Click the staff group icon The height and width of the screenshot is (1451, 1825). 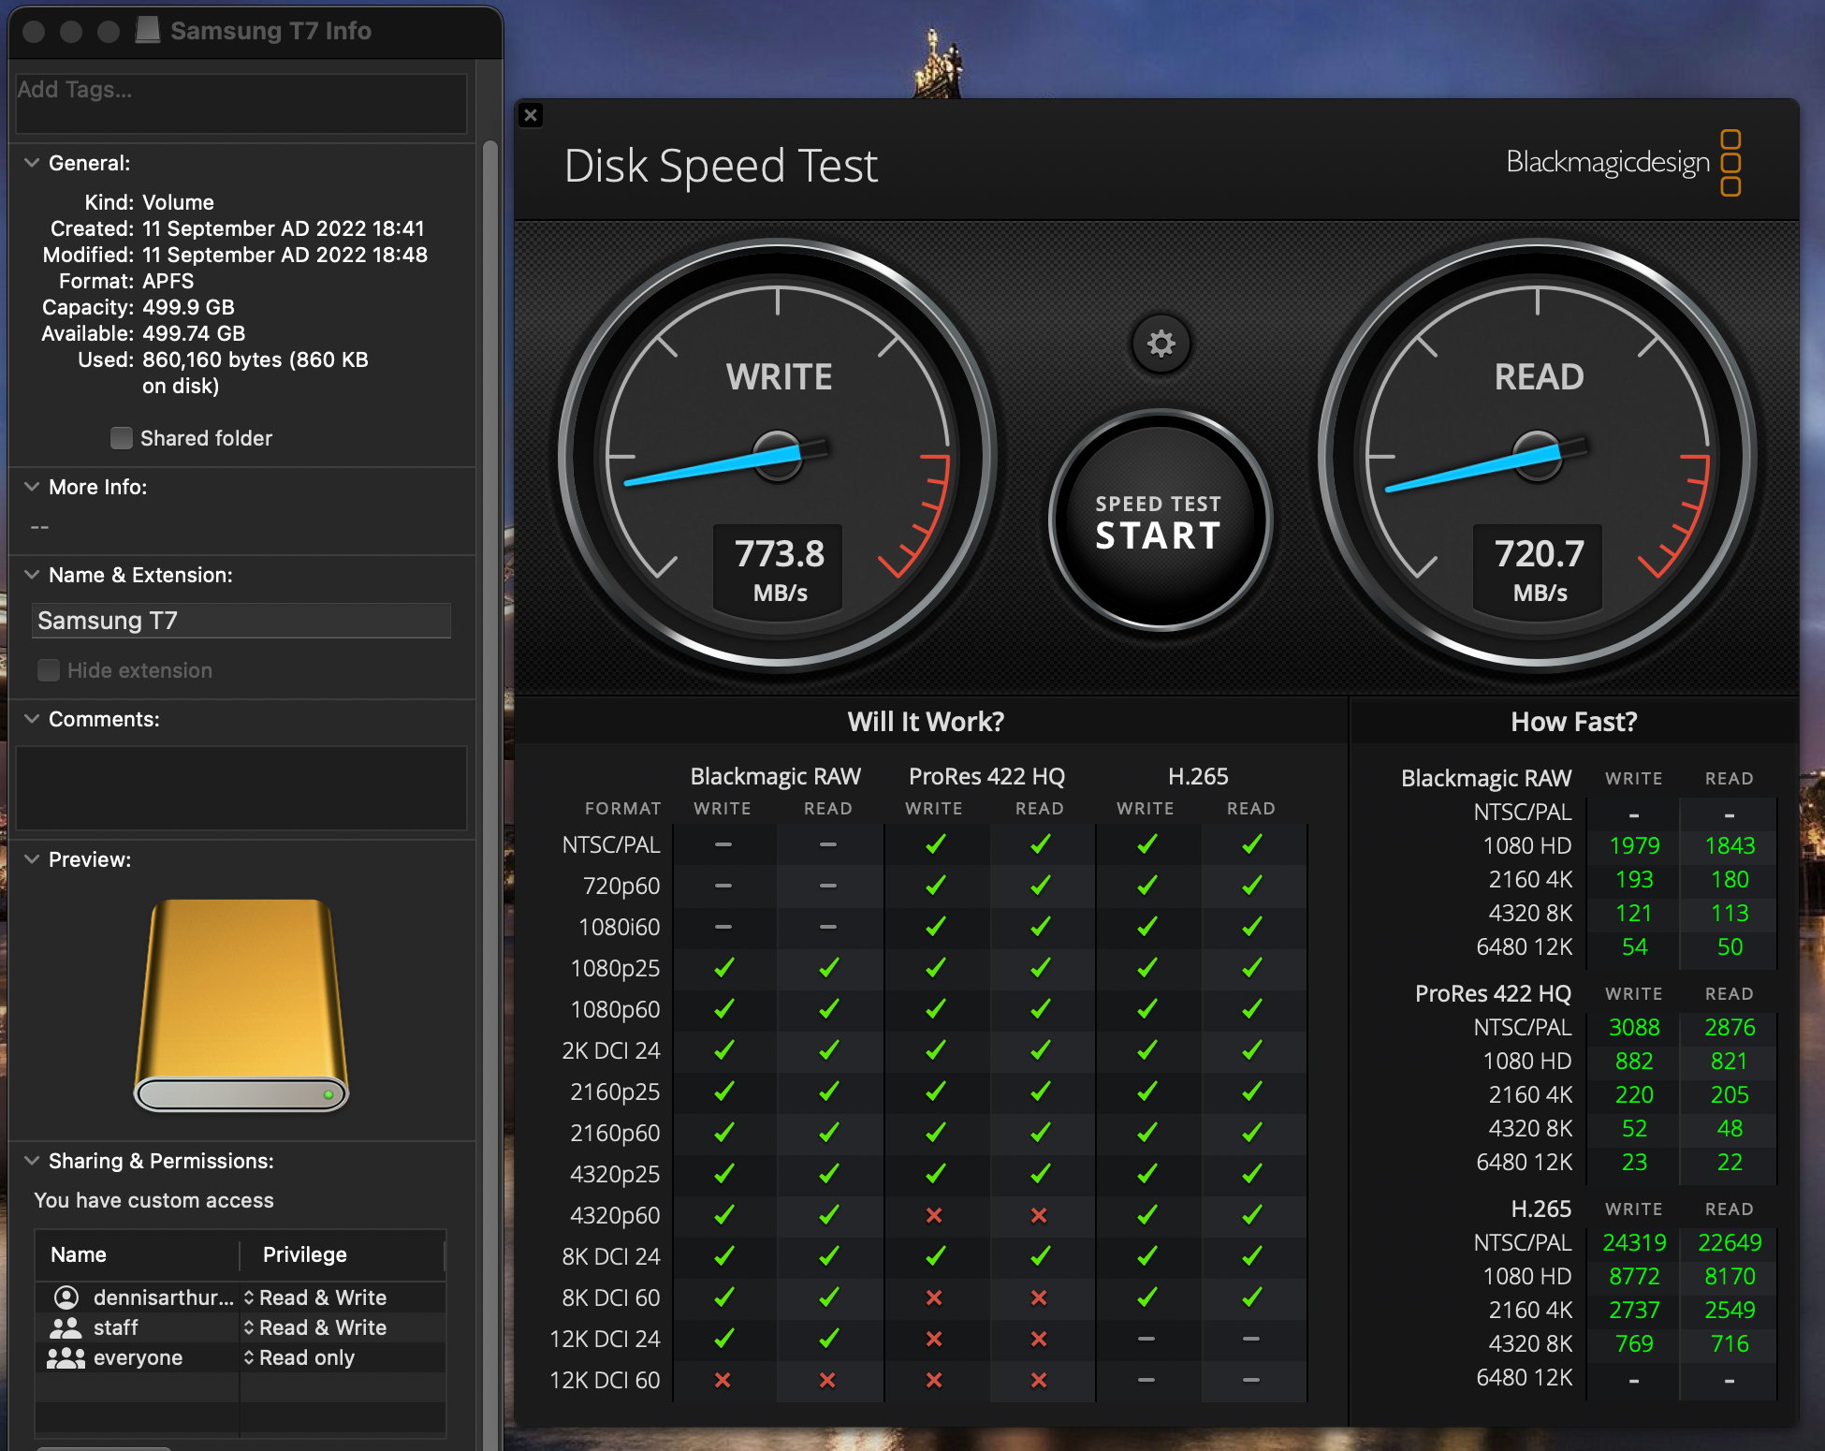click(x=66, y=1327)
